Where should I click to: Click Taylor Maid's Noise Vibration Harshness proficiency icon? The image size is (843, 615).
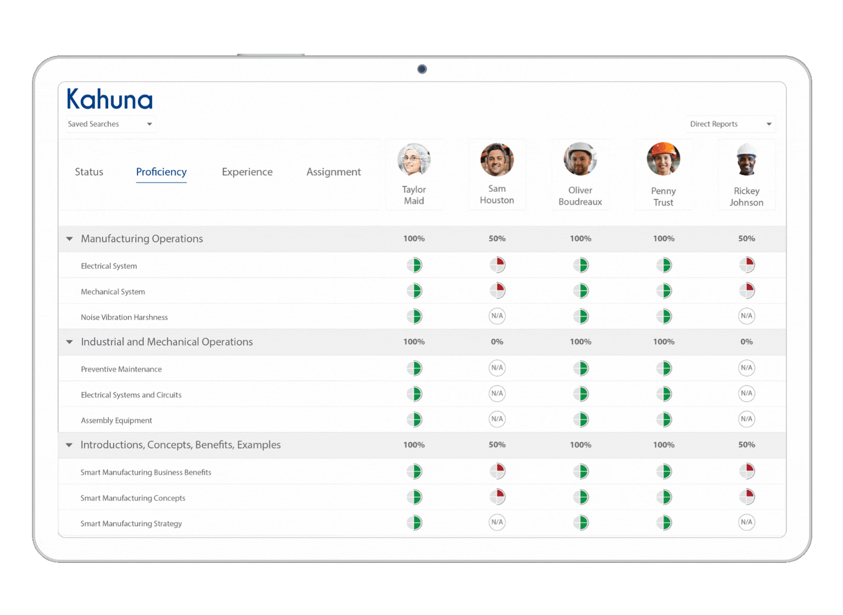coord(414,316)
